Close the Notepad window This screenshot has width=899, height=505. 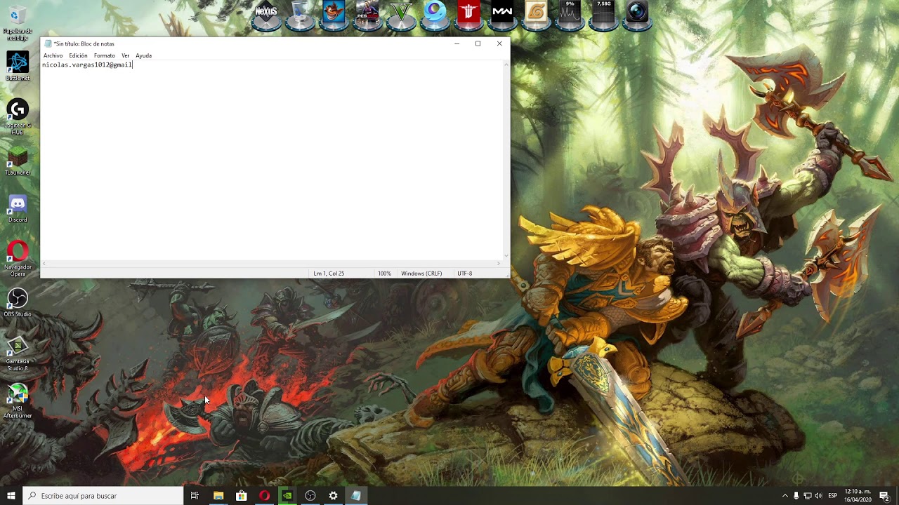pos(499,43)
